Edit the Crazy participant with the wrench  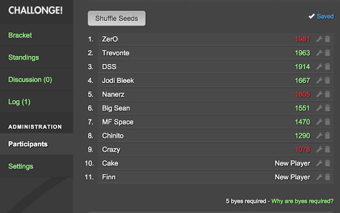(319, 150)
